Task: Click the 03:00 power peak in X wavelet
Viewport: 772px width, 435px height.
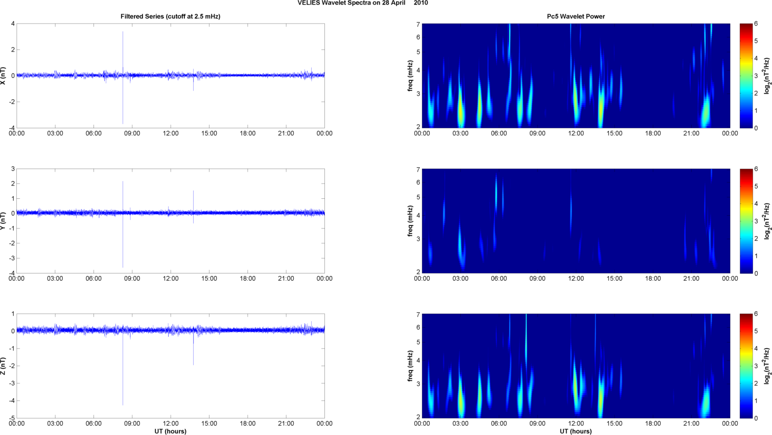Action: (461, 110)
